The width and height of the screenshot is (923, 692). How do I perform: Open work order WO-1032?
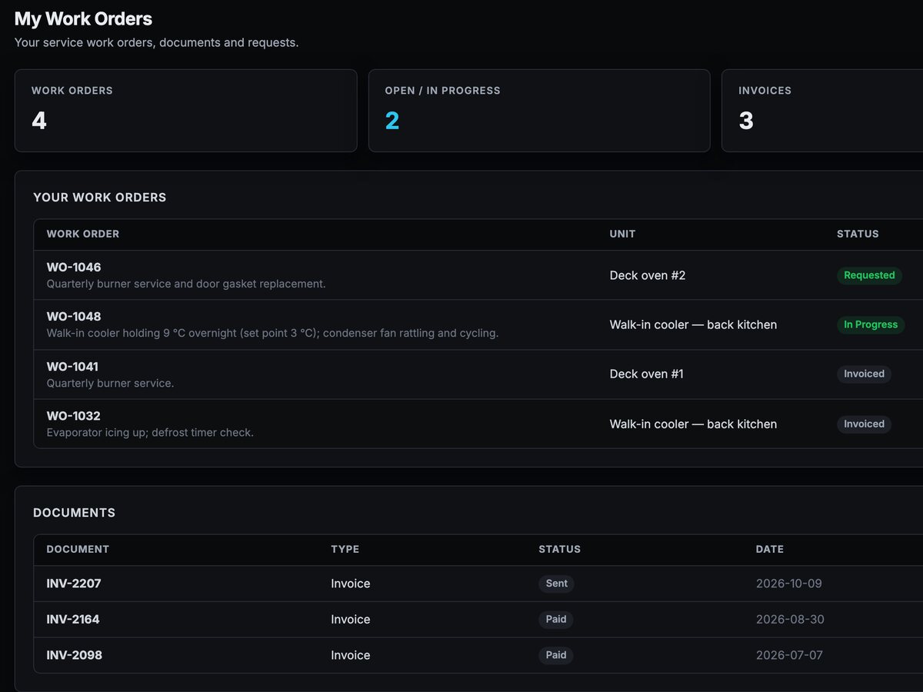74,416
